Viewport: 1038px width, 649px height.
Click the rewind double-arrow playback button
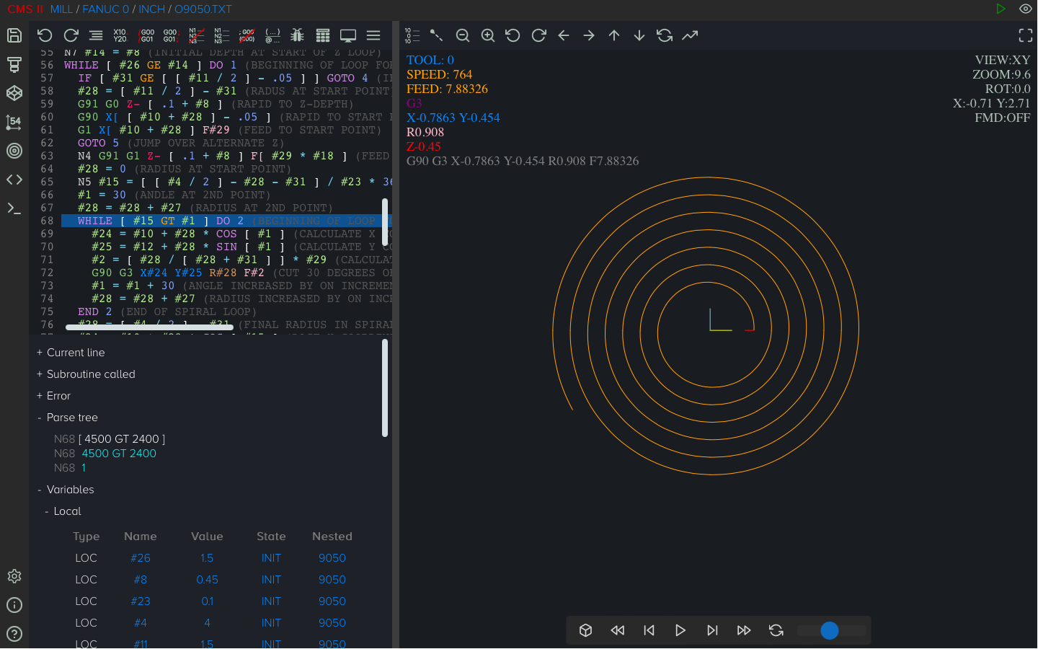(618, 630)
